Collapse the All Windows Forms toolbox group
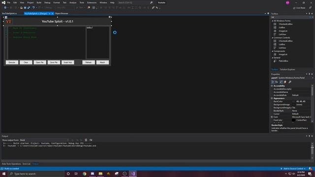 pyautogui.click(x=272, y=21)
